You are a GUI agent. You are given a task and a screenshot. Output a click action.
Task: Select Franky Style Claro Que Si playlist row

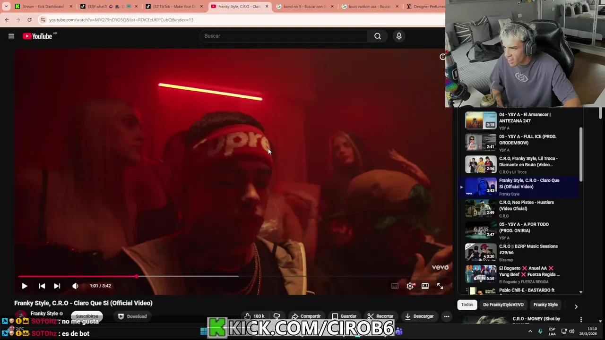point(520,187)
